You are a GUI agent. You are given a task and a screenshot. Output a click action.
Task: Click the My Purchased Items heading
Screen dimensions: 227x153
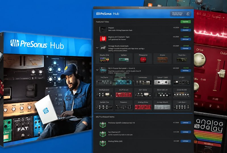click(105, 117)
